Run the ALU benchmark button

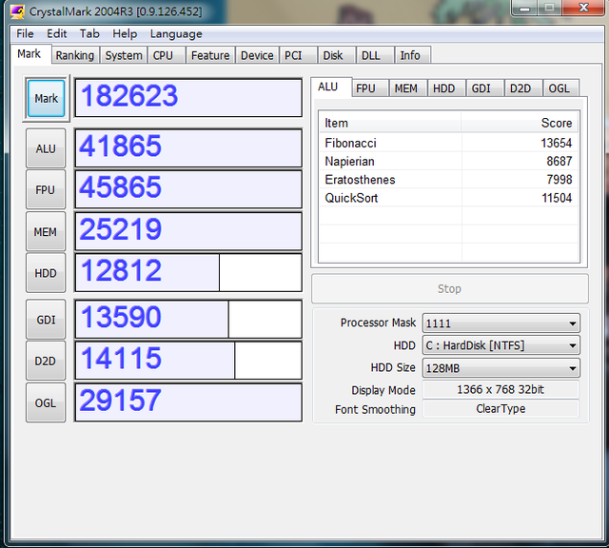pos(46,148)
